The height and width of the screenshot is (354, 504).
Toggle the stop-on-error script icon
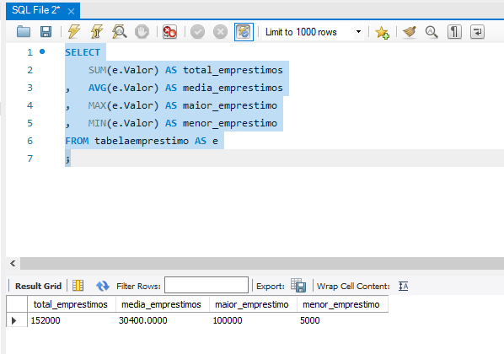click(169, 32)
